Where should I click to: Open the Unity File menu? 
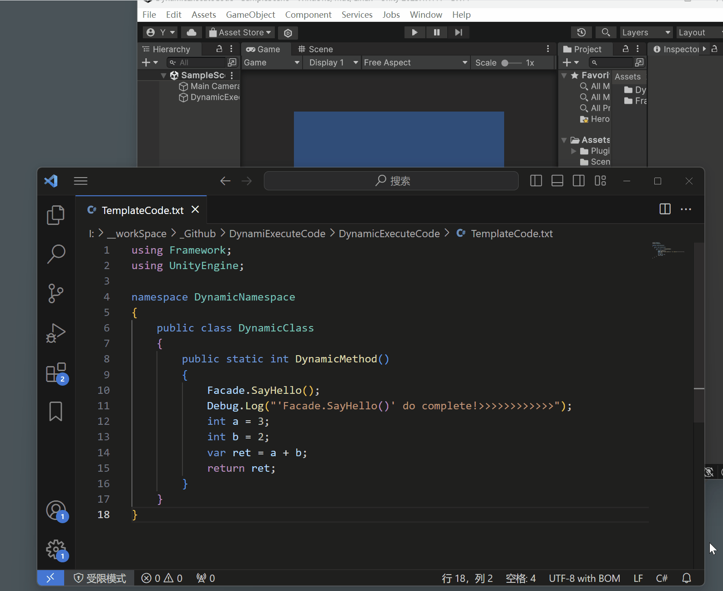click(x=149, y=15)
